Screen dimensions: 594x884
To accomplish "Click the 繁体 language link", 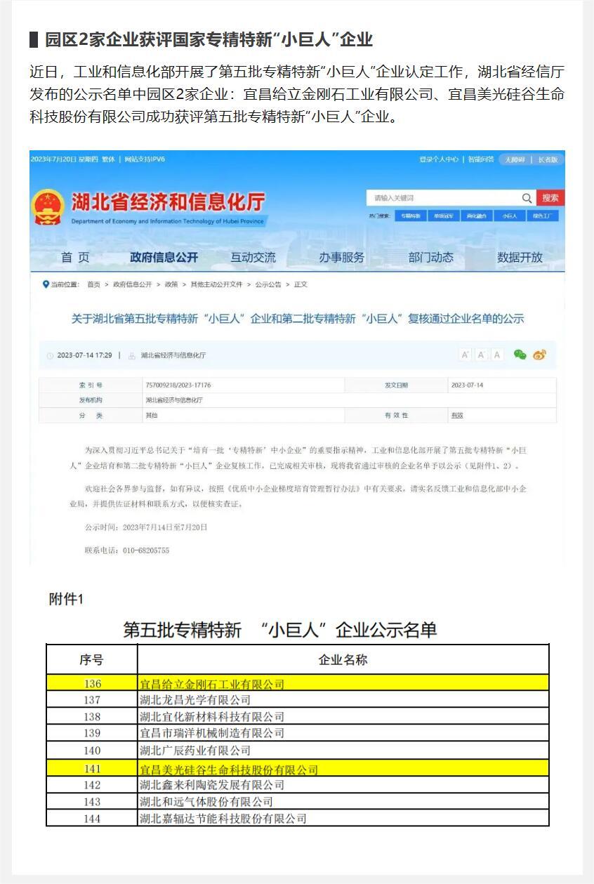I will [x=108, y=159].
